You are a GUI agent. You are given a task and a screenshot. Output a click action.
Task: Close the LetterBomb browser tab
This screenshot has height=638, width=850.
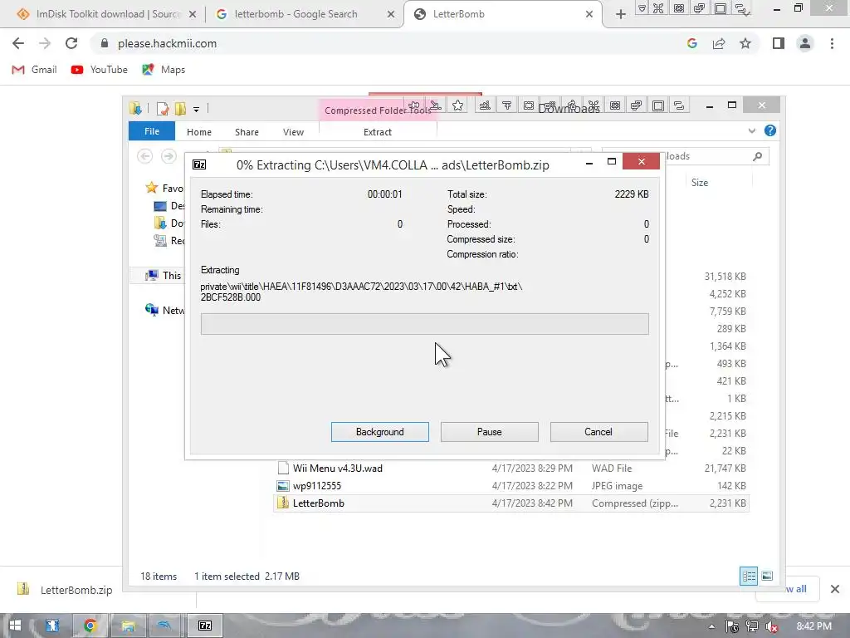589,14
